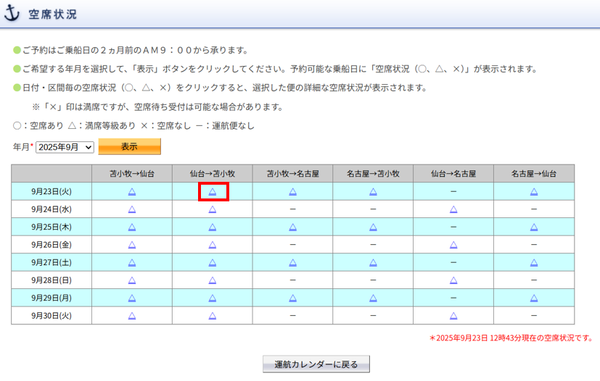Open Sep 27 Nagoya→Sendai availability triangle

pos(533,262)
